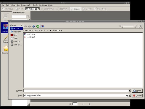Expand the arrow before 'directory' in breadcrumb

pos(51,30)
